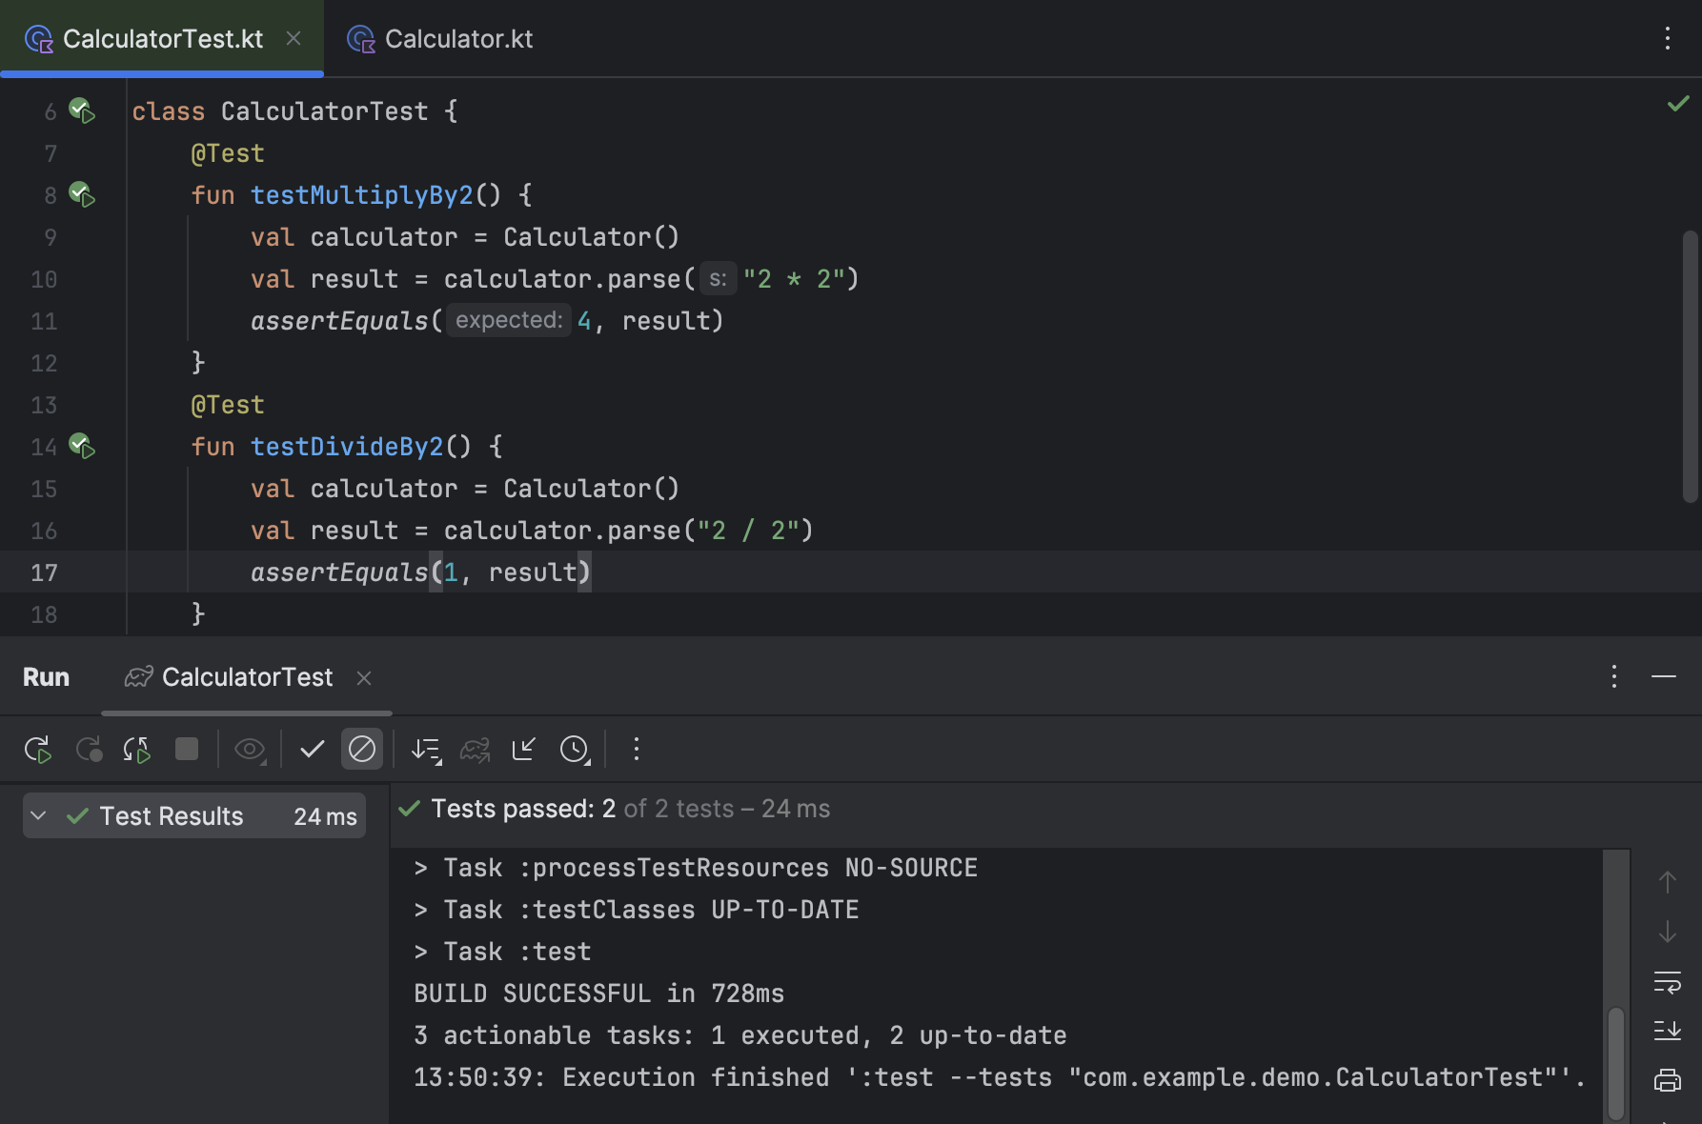Toggle Show Ignored tests filter
The height and width of the screenshot is (1124, 1702).
point(362,750)
